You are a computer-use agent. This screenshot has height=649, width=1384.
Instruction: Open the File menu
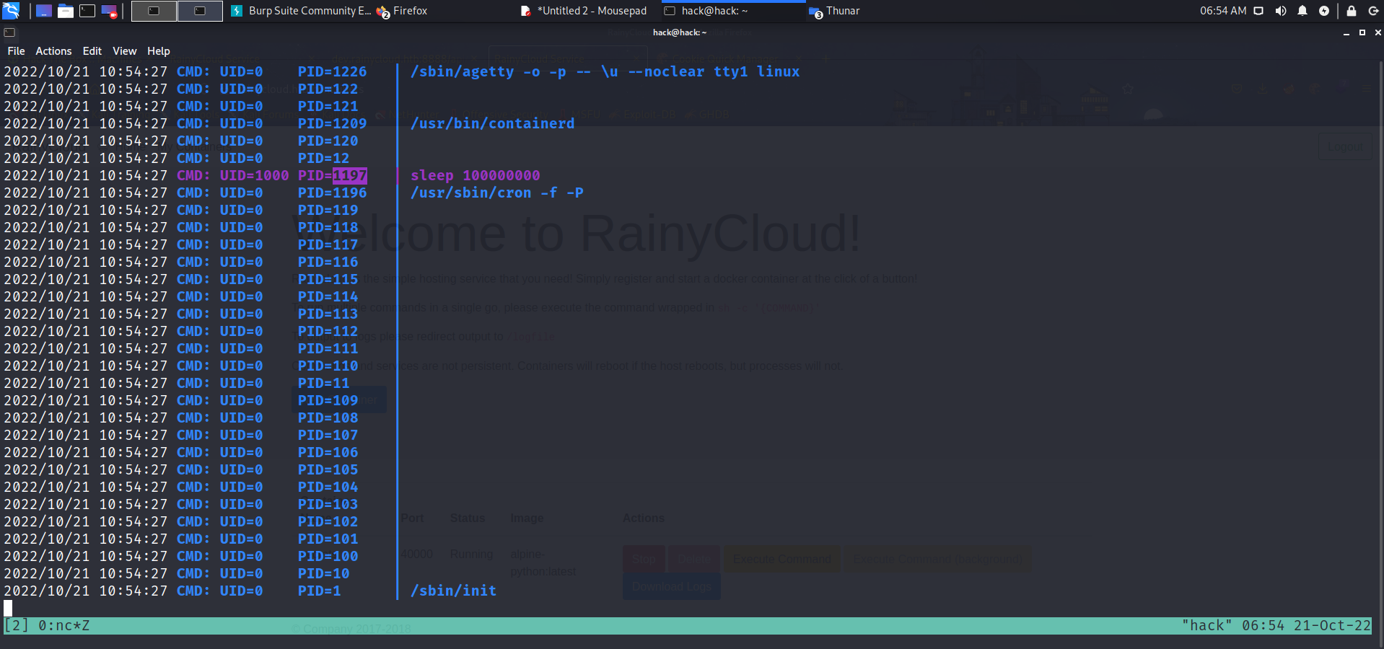(16, 51)
